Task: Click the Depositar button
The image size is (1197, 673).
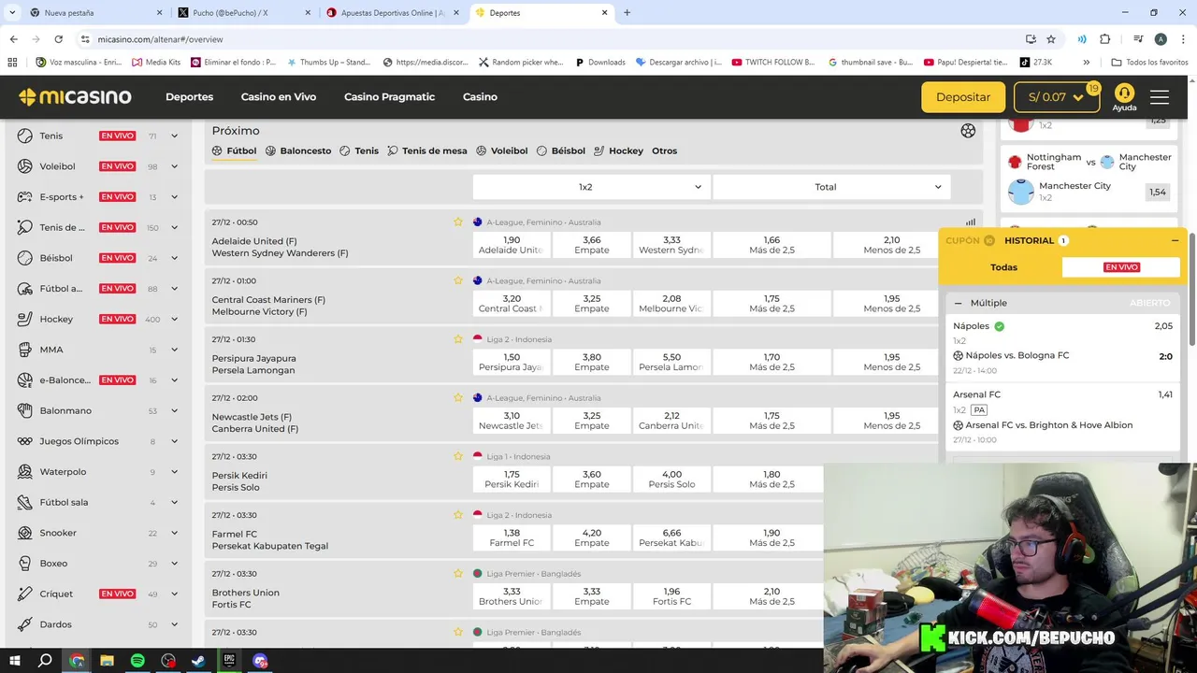Action: (x=963, y=97)
